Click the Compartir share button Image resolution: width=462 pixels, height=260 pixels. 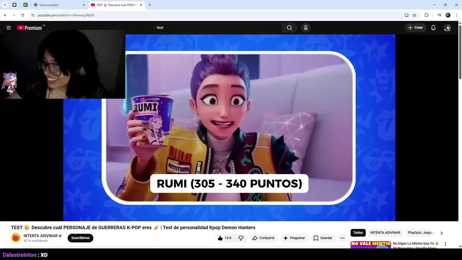(x=263, y=238)
